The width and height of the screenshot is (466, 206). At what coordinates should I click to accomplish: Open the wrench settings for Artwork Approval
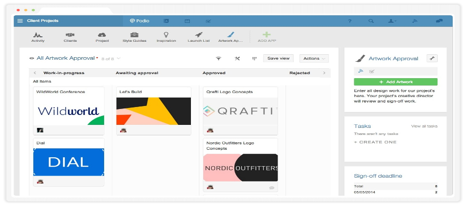[x=432, y=59]
